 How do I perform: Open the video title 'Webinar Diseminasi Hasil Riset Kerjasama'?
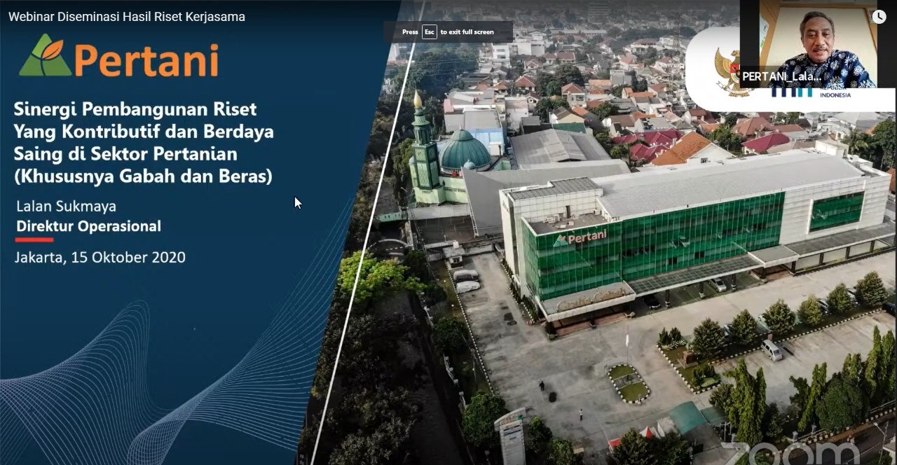click(x=127, y=17)
